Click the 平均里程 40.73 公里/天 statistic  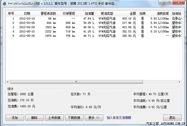151,94
